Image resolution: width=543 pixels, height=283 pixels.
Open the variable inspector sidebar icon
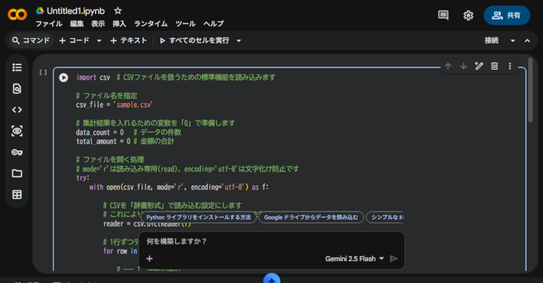pos(17,131)
